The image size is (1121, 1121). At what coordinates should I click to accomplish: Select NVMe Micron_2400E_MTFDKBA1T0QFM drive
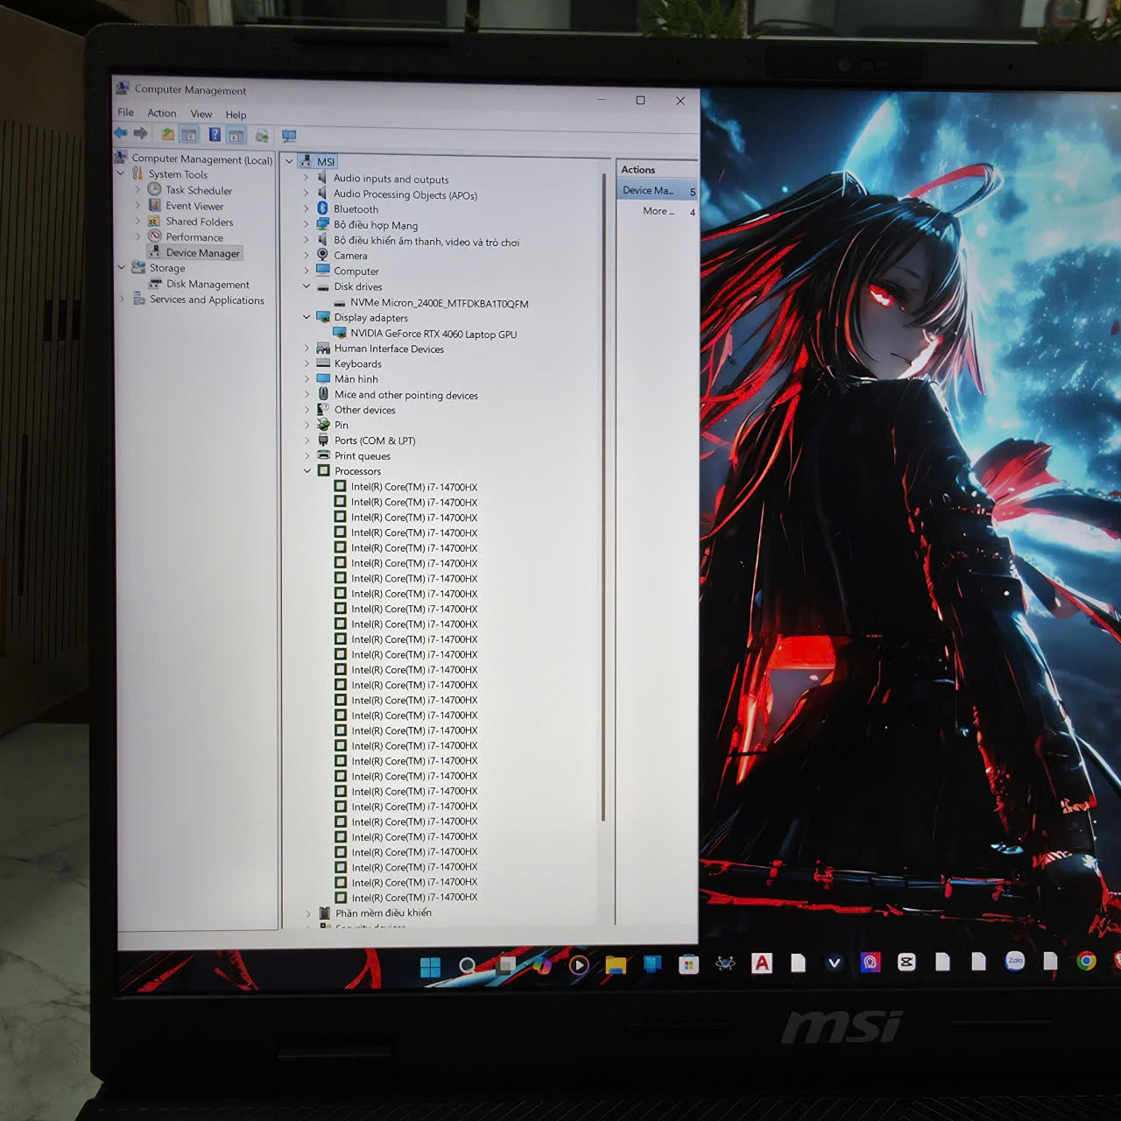click(x=439, y=303)
